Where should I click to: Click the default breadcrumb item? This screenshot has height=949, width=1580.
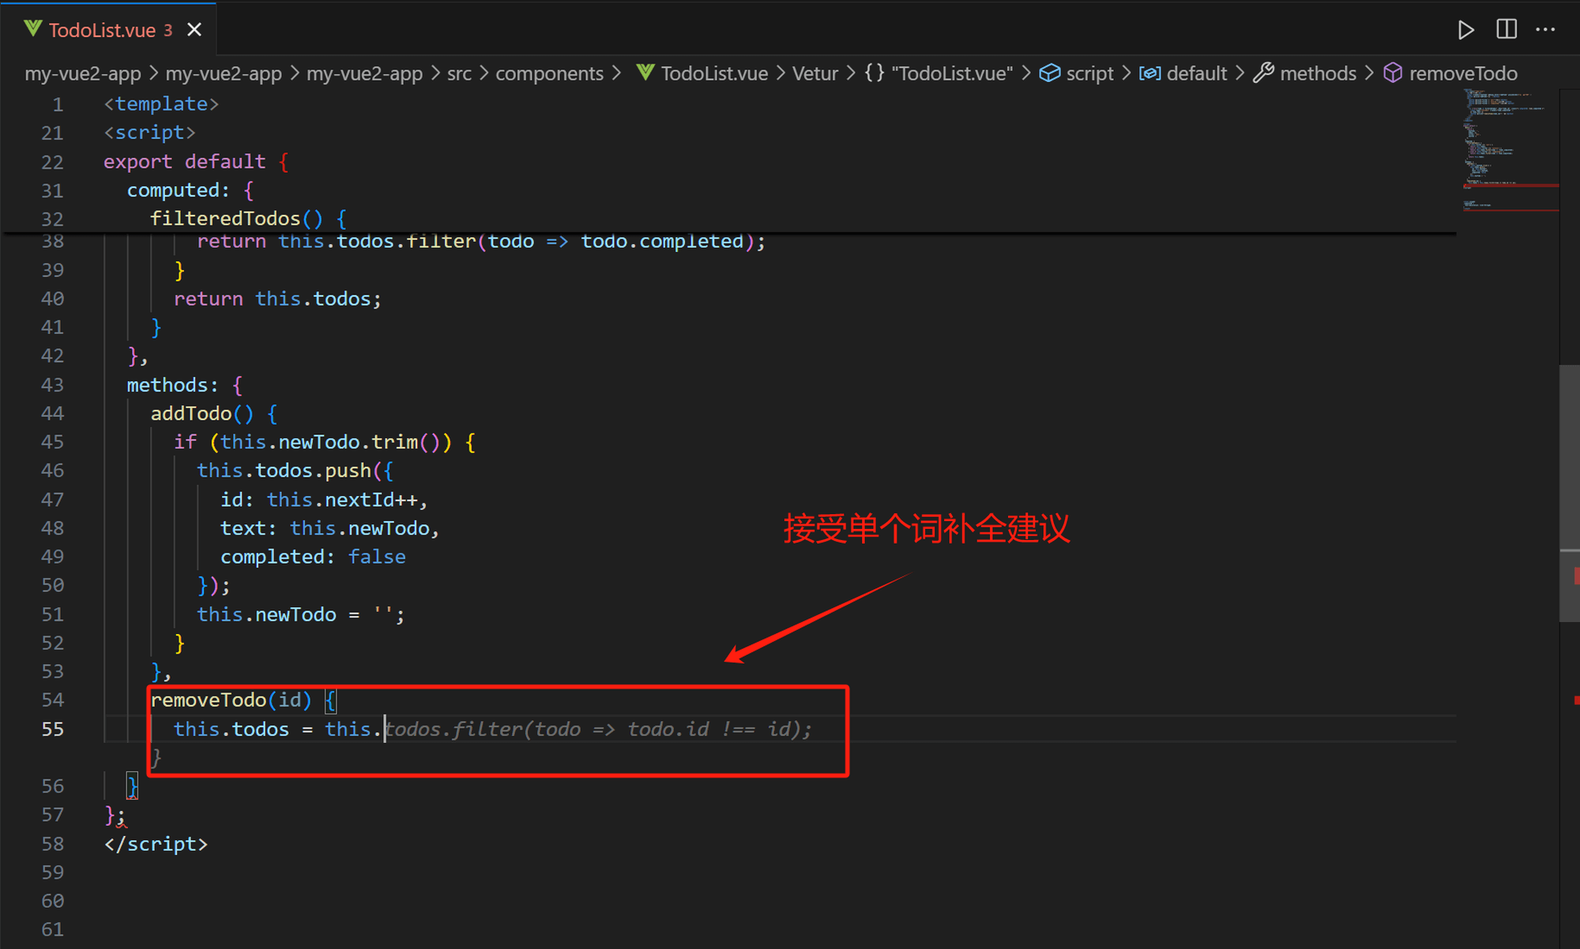(x=1196, y=73)
